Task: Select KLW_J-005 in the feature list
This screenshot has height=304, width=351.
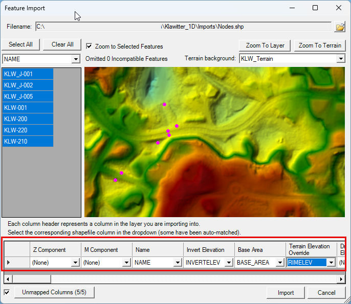Action: (28, 97)
